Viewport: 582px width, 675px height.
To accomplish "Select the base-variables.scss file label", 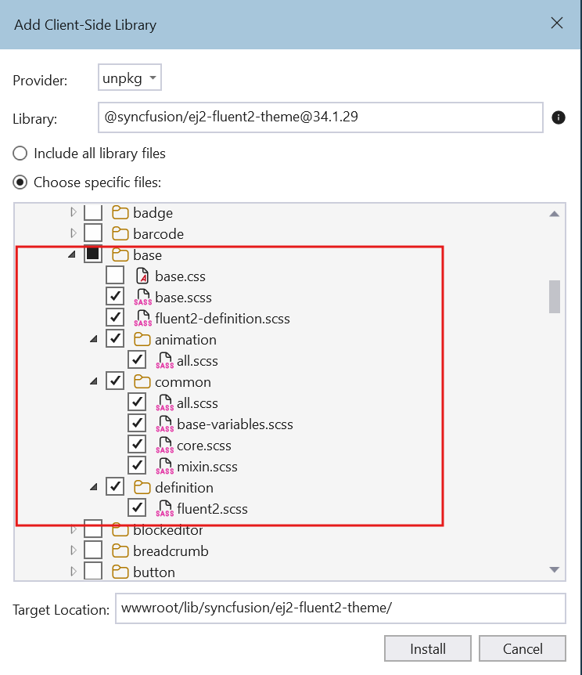I will pos(235,424).
